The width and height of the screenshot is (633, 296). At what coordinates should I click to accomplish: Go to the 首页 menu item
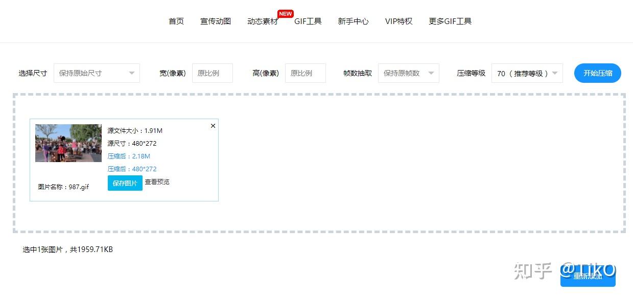[x=176, y=21]
